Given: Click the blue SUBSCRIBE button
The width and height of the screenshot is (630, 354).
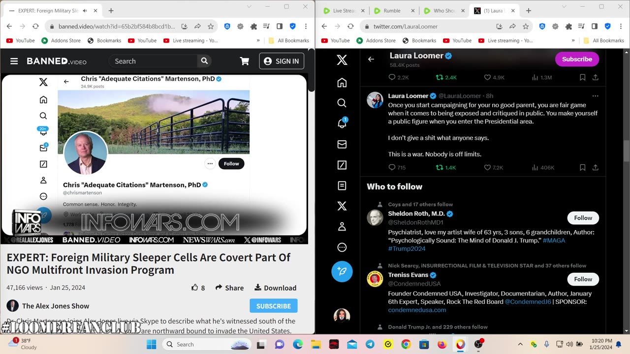Looking at the screenshot, I should tap(274, 306).
